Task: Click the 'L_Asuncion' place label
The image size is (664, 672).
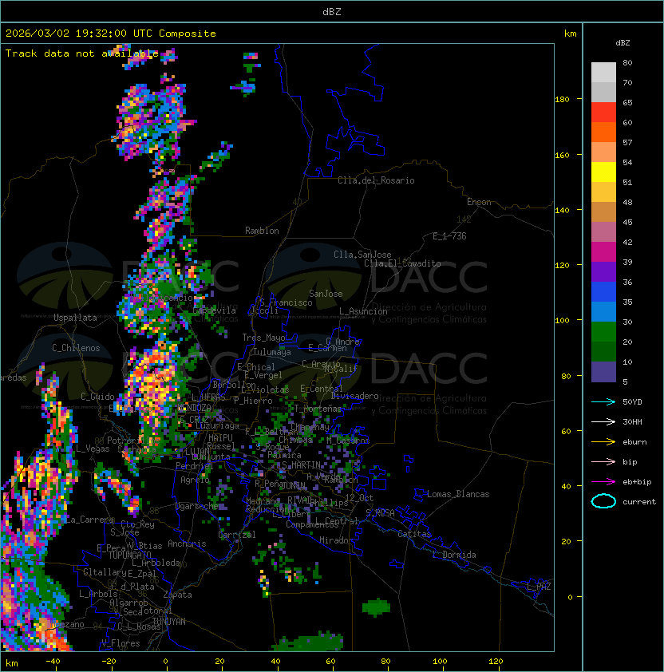Action: pos(363,311)
